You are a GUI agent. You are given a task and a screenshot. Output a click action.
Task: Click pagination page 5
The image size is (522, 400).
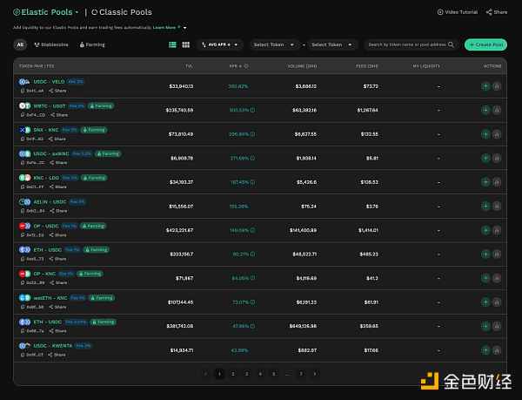274,374
